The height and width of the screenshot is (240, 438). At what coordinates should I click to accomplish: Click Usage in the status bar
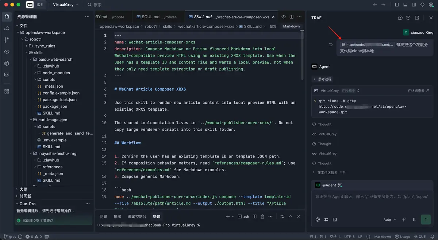click(x=403, y=237)
